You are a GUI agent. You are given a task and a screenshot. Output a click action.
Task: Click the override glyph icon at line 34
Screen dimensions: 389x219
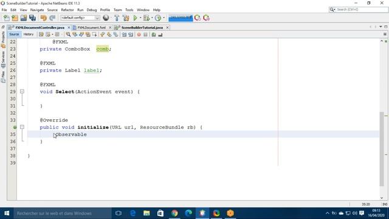tap(15, 127)
